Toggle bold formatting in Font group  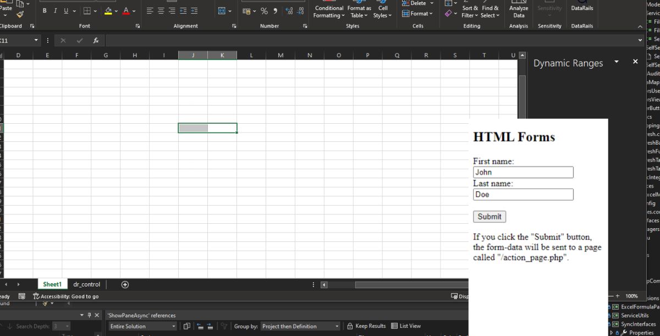pyautogui.click(x=45, y=11)
